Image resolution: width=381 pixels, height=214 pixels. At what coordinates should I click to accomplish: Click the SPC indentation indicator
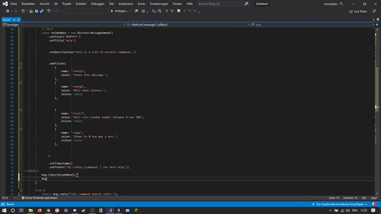[x=364, y=198]
